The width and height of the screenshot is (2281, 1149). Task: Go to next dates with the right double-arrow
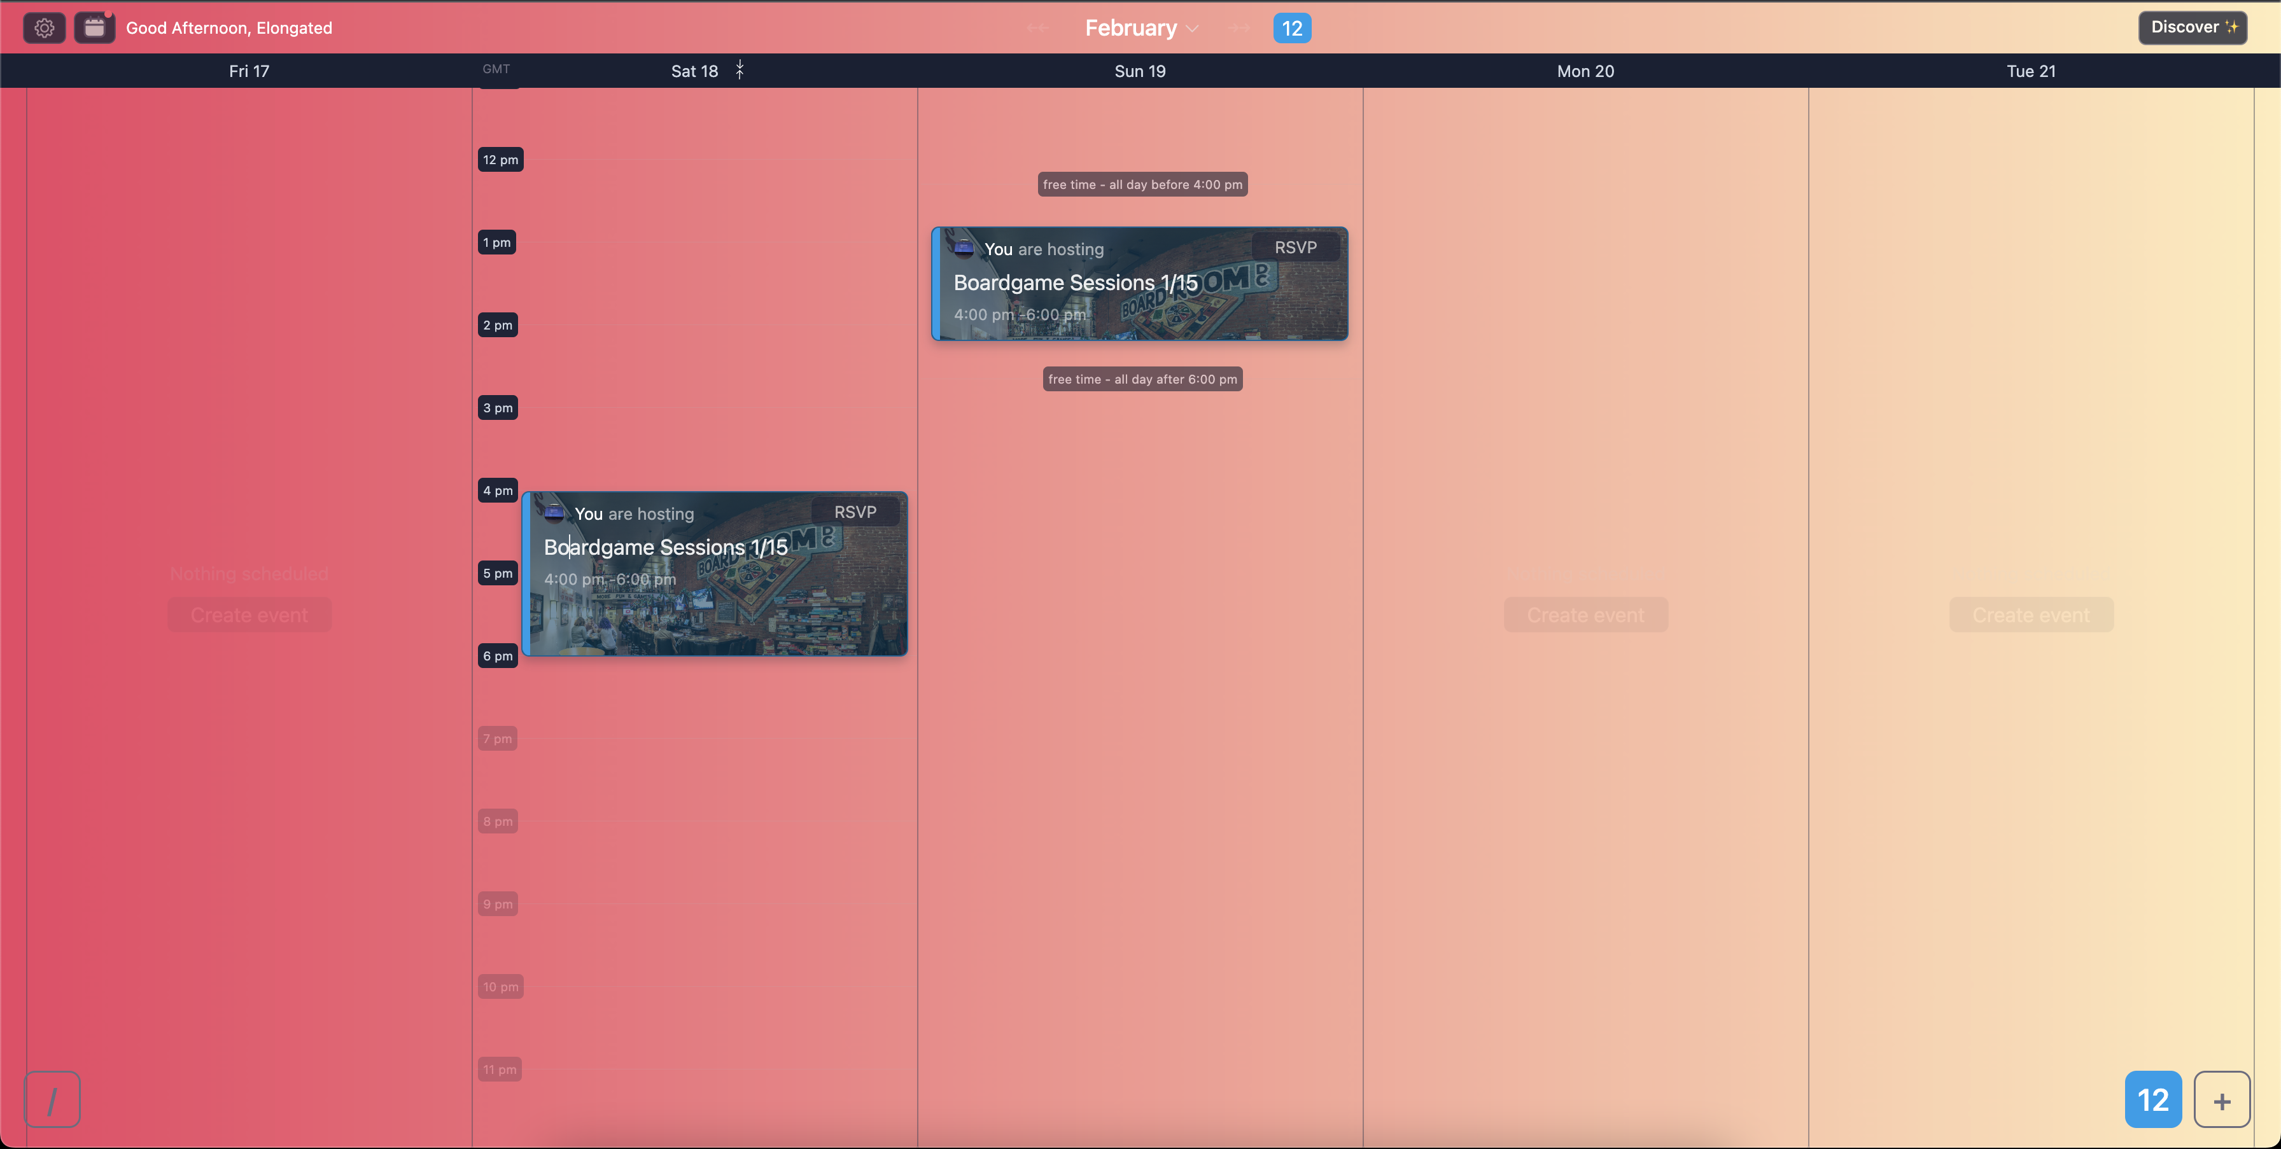pyautogui.click(x=1239, y=29)
